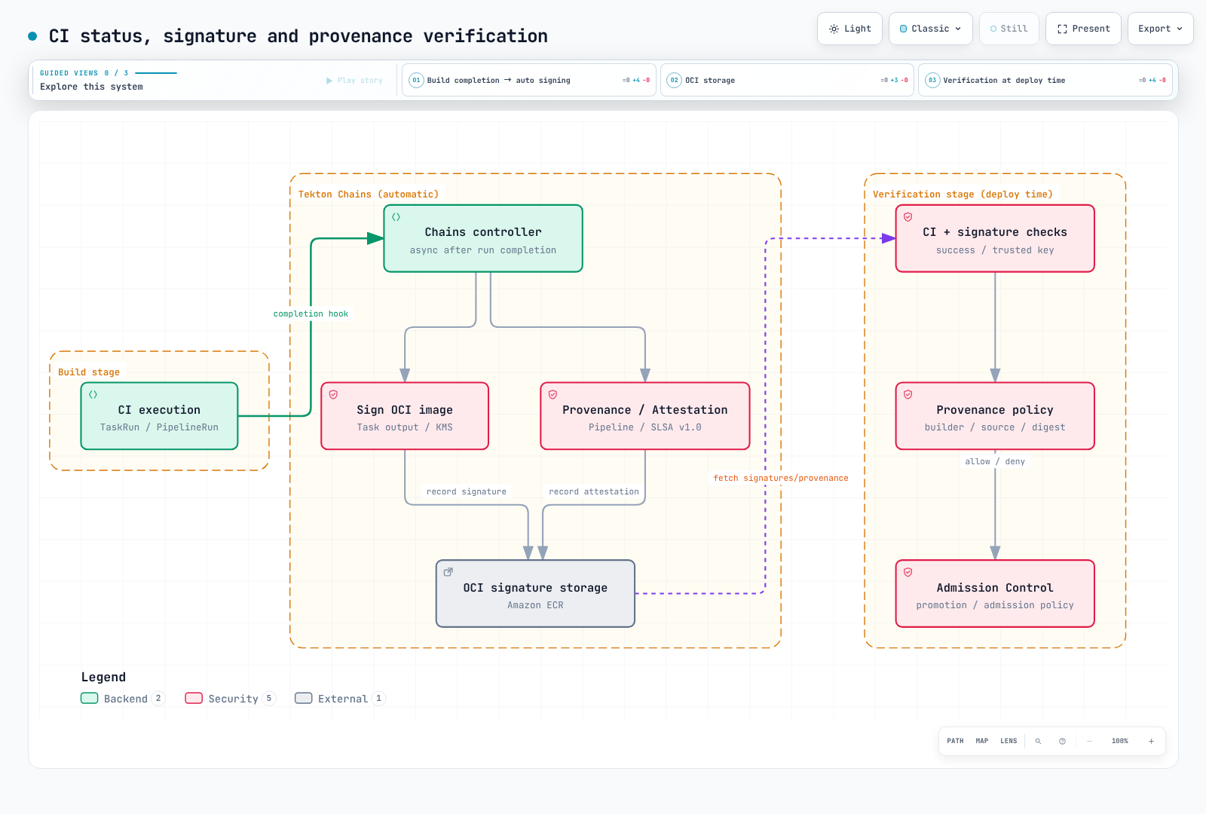Open the Classic style dropdown
This screenshot has width=1206, height=814.
931,29
